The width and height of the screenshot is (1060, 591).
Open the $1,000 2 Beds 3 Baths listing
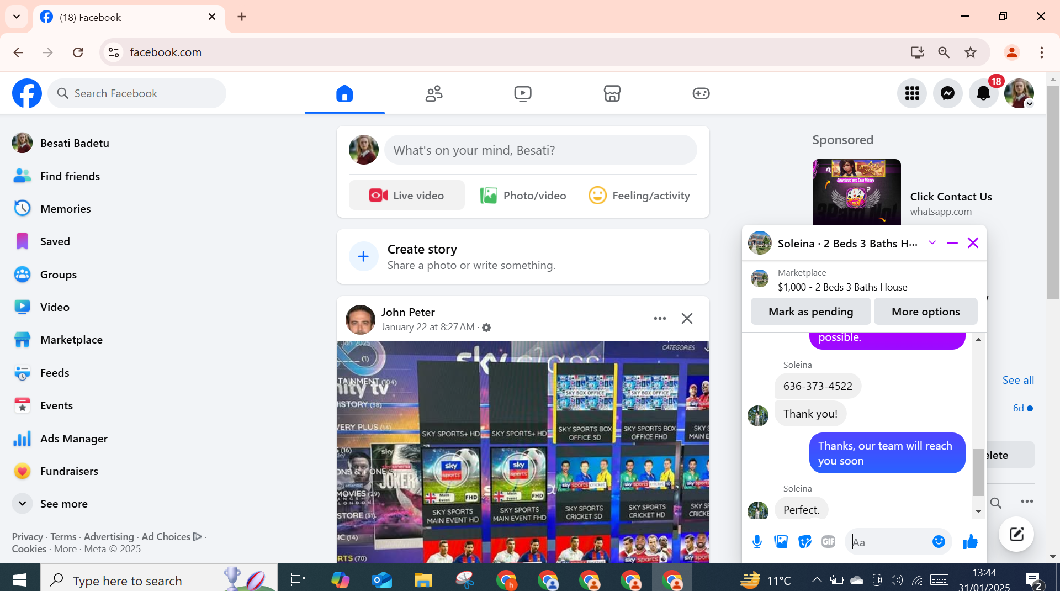(842, 287)
